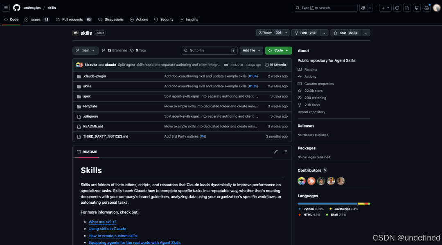
Task: Expand the commit message ellipsis
Action: click(x=226, y=65)
